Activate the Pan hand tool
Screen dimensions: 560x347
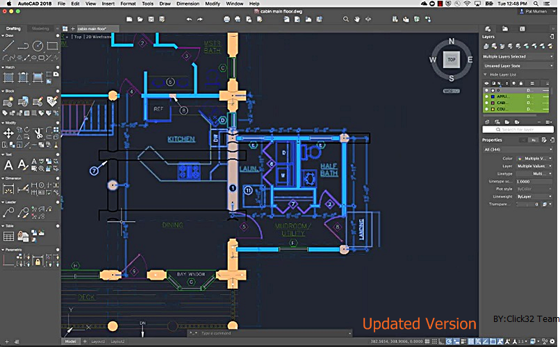pos(357,19)
